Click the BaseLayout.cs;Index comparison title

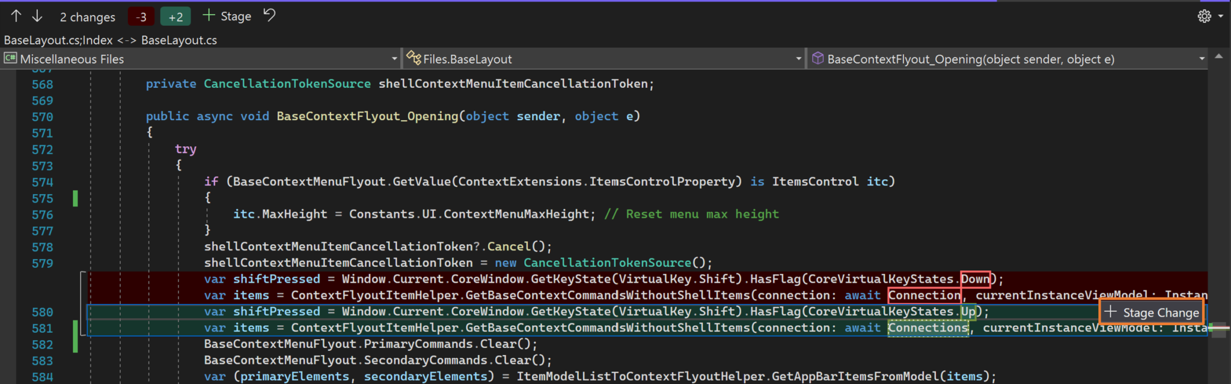[x=111, y=40]
